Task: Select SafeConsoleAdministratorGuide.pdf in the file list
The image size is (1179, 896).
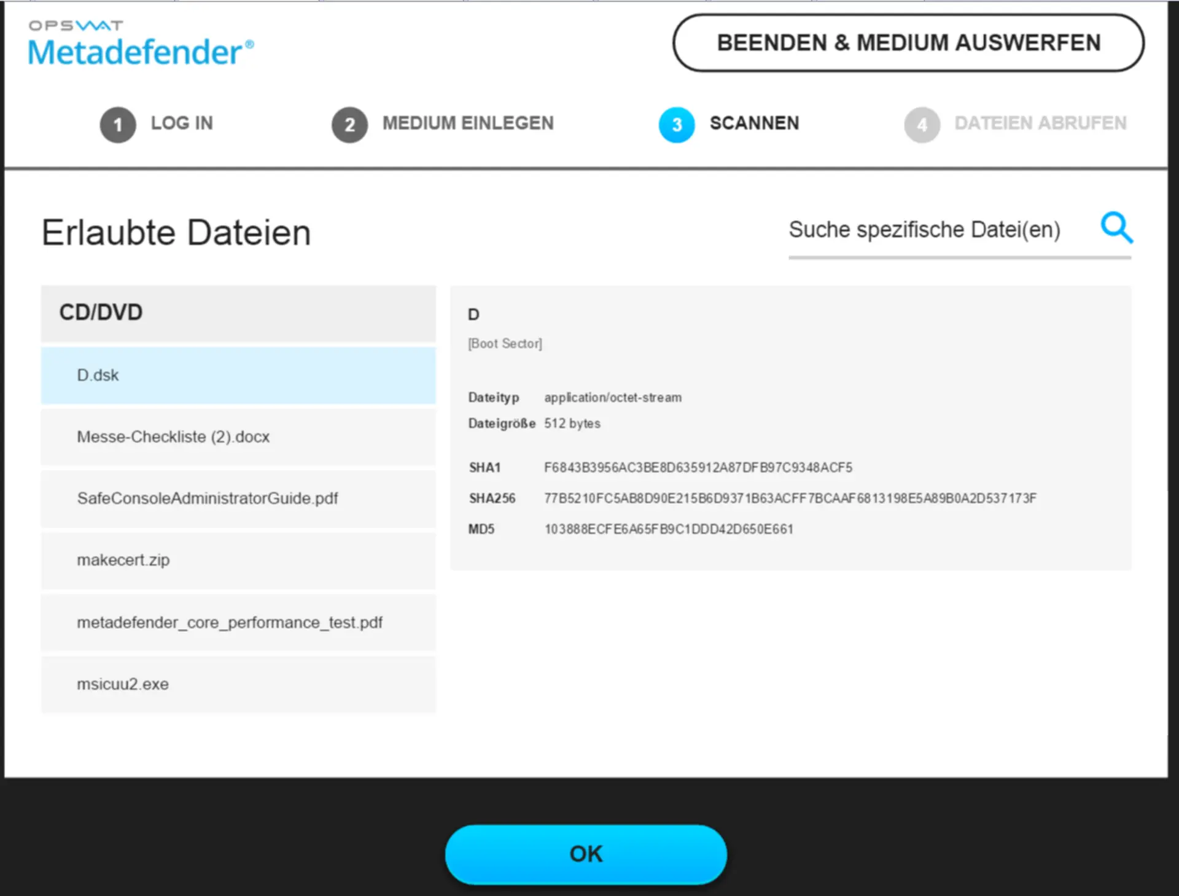Action: [x=238, y=499]
